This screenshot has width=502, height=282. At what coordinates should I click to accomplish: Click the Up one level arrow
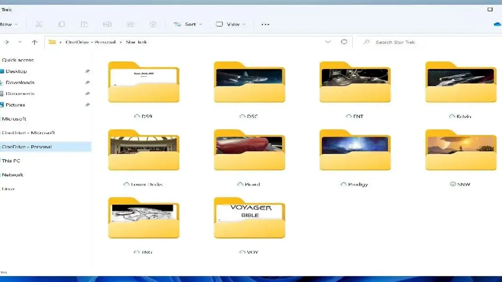(x=35, y=42)
